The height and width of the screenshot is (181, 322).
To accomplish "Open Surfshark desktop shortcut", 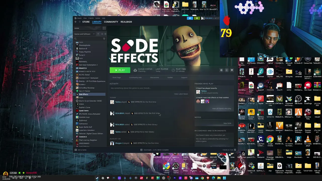I will 261,73.
